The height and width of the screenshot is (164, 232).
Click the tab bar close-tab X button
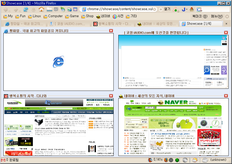[226, 24]
